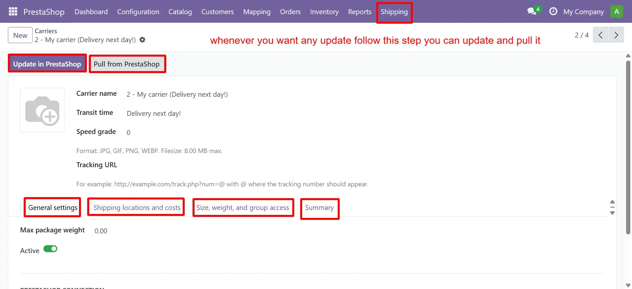
Task: Click the 2 / 4 record pager counter
Action: tap(582, 35)
